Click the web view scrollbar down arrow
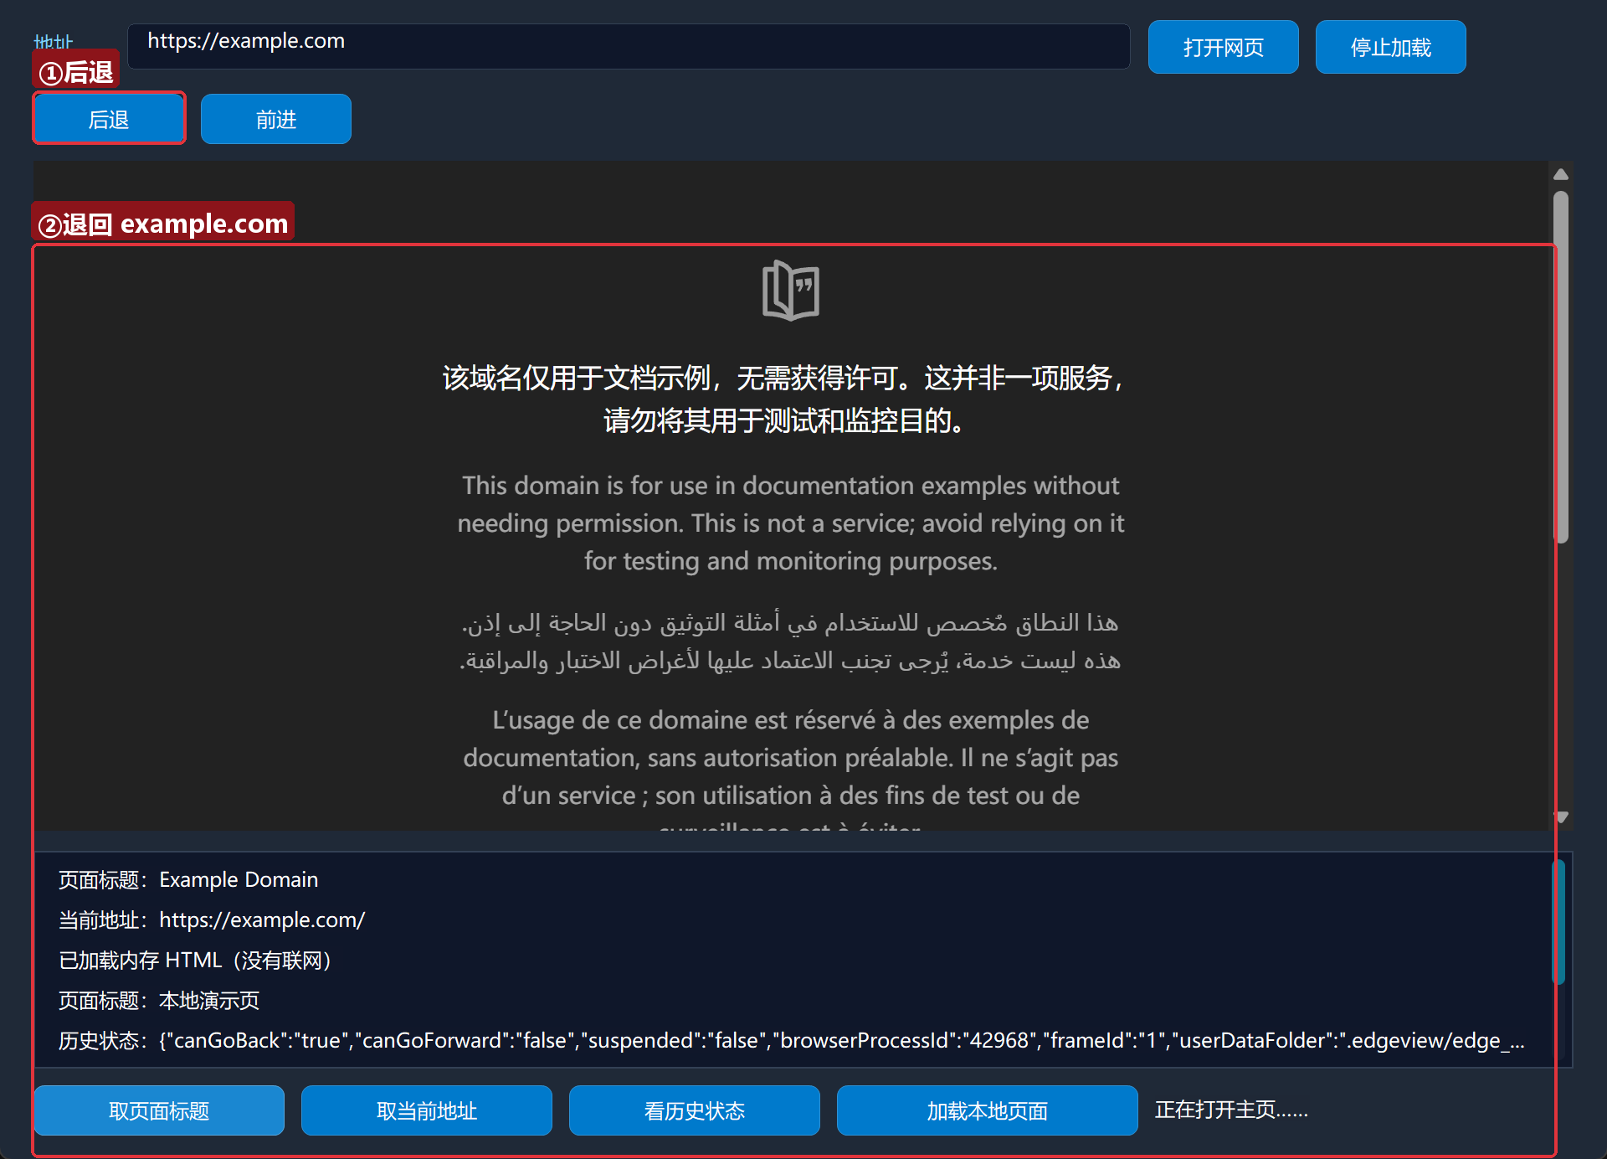Viewport: 1607px width, 1159px height. (1561, 816)
